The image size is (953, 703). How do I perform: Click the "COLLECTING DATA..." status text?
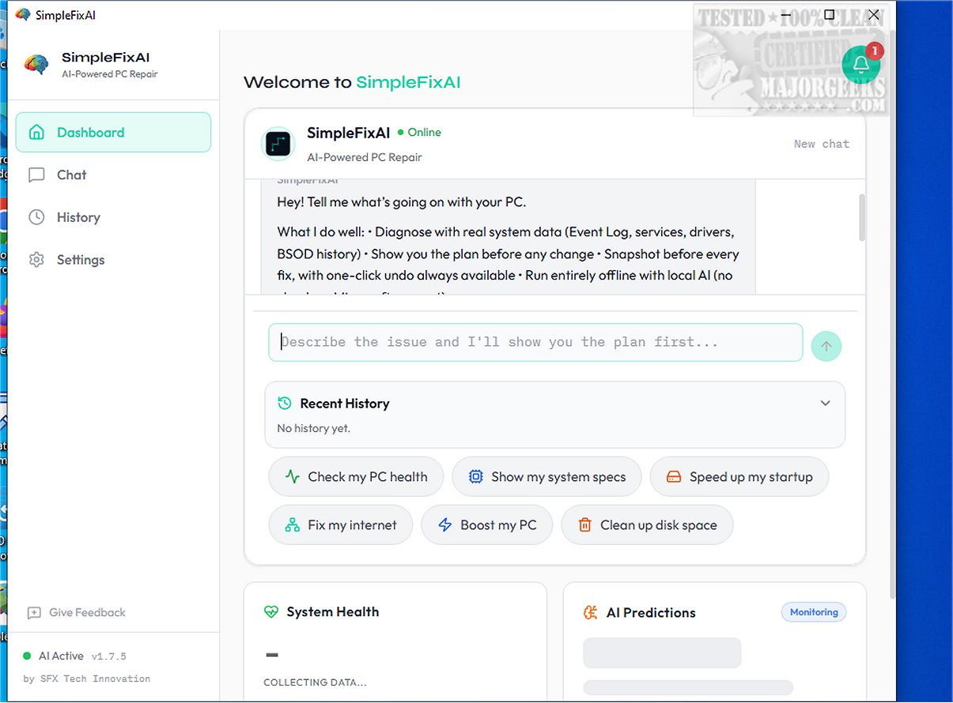click(x=315, y=682)
